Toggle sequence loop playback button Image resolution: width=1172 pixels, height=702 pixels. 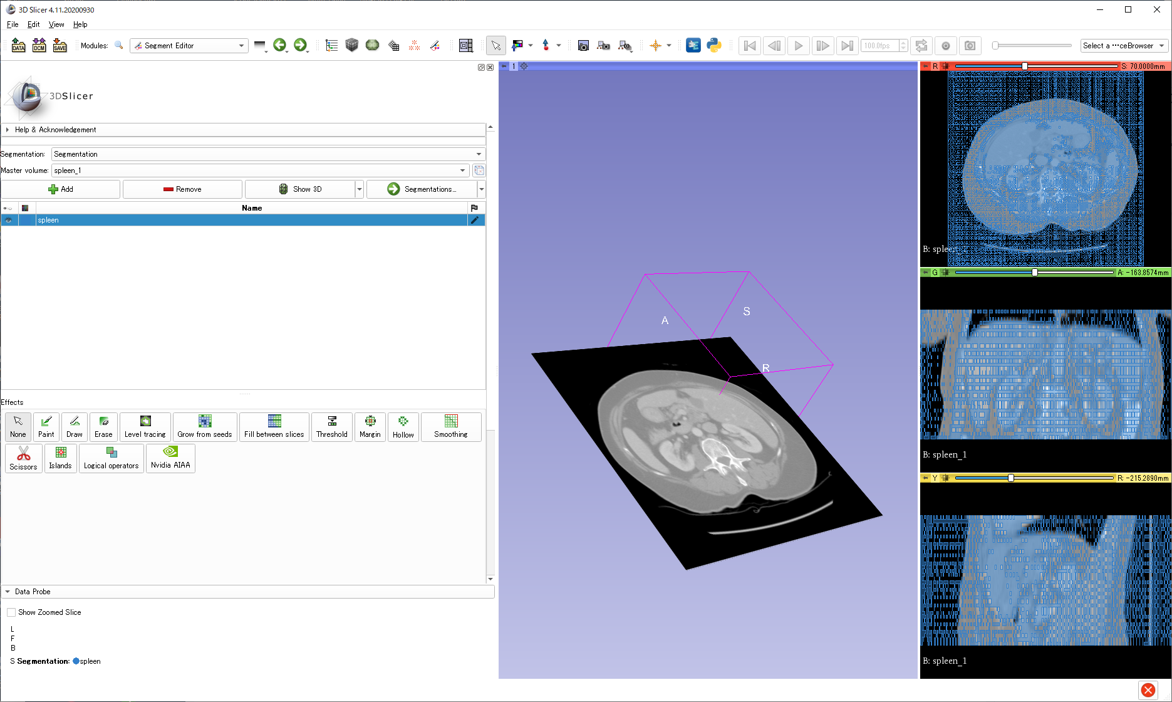pyautogui.click(x=921, y=46)
